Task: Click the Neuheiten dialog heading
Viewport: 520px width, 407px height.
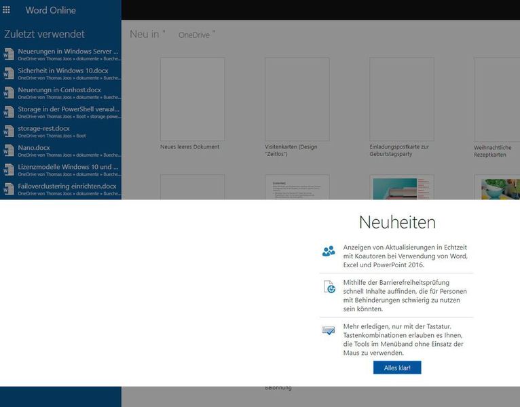Action: [397, 222]
